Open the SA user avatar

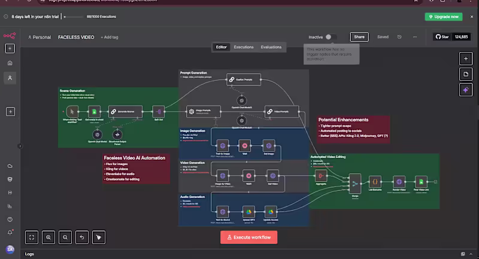(x=10, y=249)
